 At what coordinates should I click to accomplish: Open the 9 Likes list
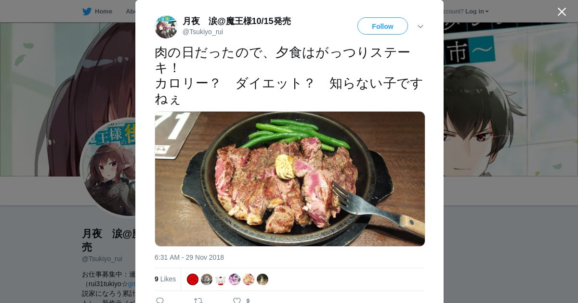coord(165,279)
